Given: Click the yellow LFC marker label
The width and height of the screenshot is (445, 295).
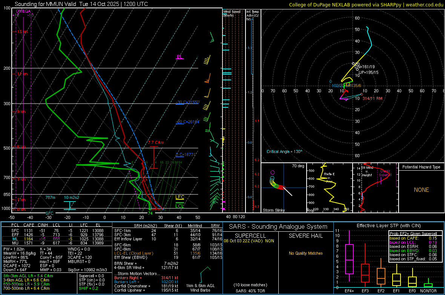Looking at the screenshot, I should 180,197.
